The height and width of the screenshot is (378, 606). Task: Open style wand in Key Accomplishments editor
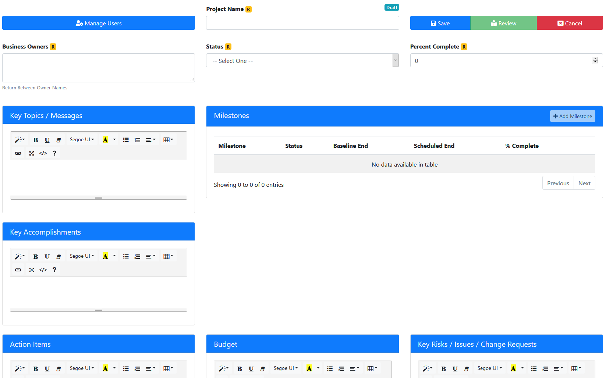click(20, 256)
